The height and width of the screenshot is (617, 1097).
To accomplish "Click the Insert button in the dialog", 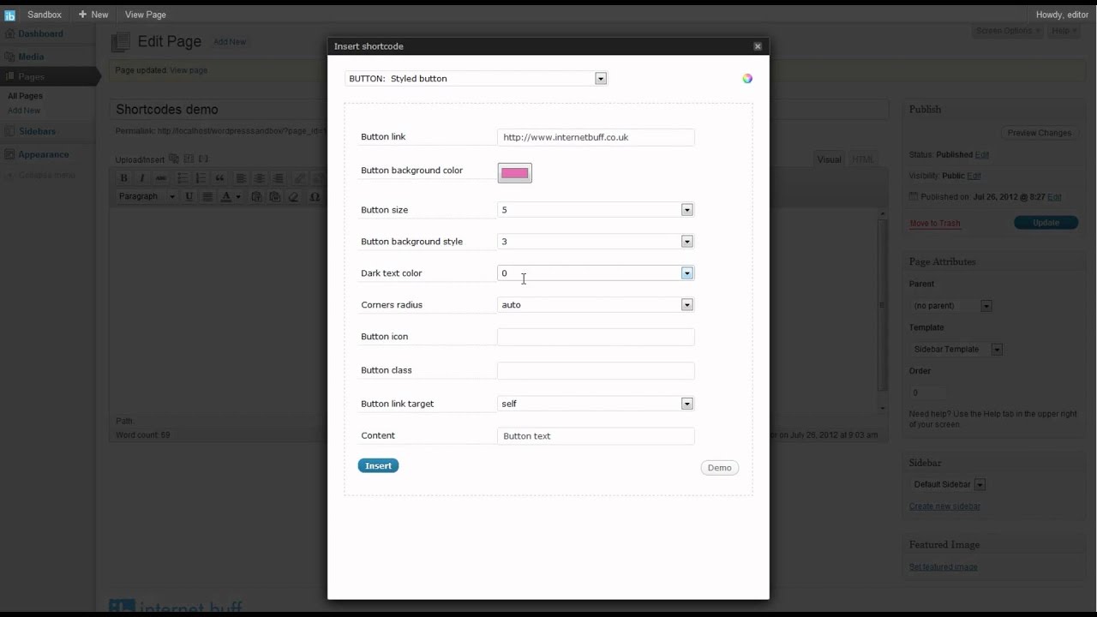I will (378, 465).
